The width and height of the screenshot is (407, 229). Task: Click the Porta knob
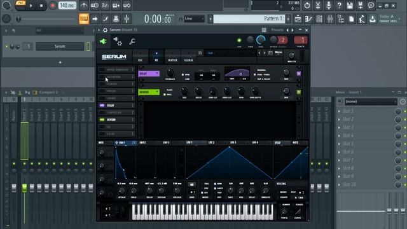284,212
